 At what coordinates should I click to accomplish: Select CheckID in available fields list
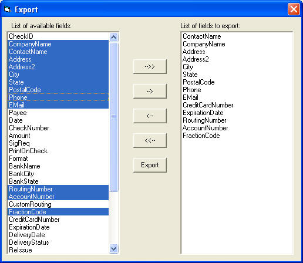point(58,36)
